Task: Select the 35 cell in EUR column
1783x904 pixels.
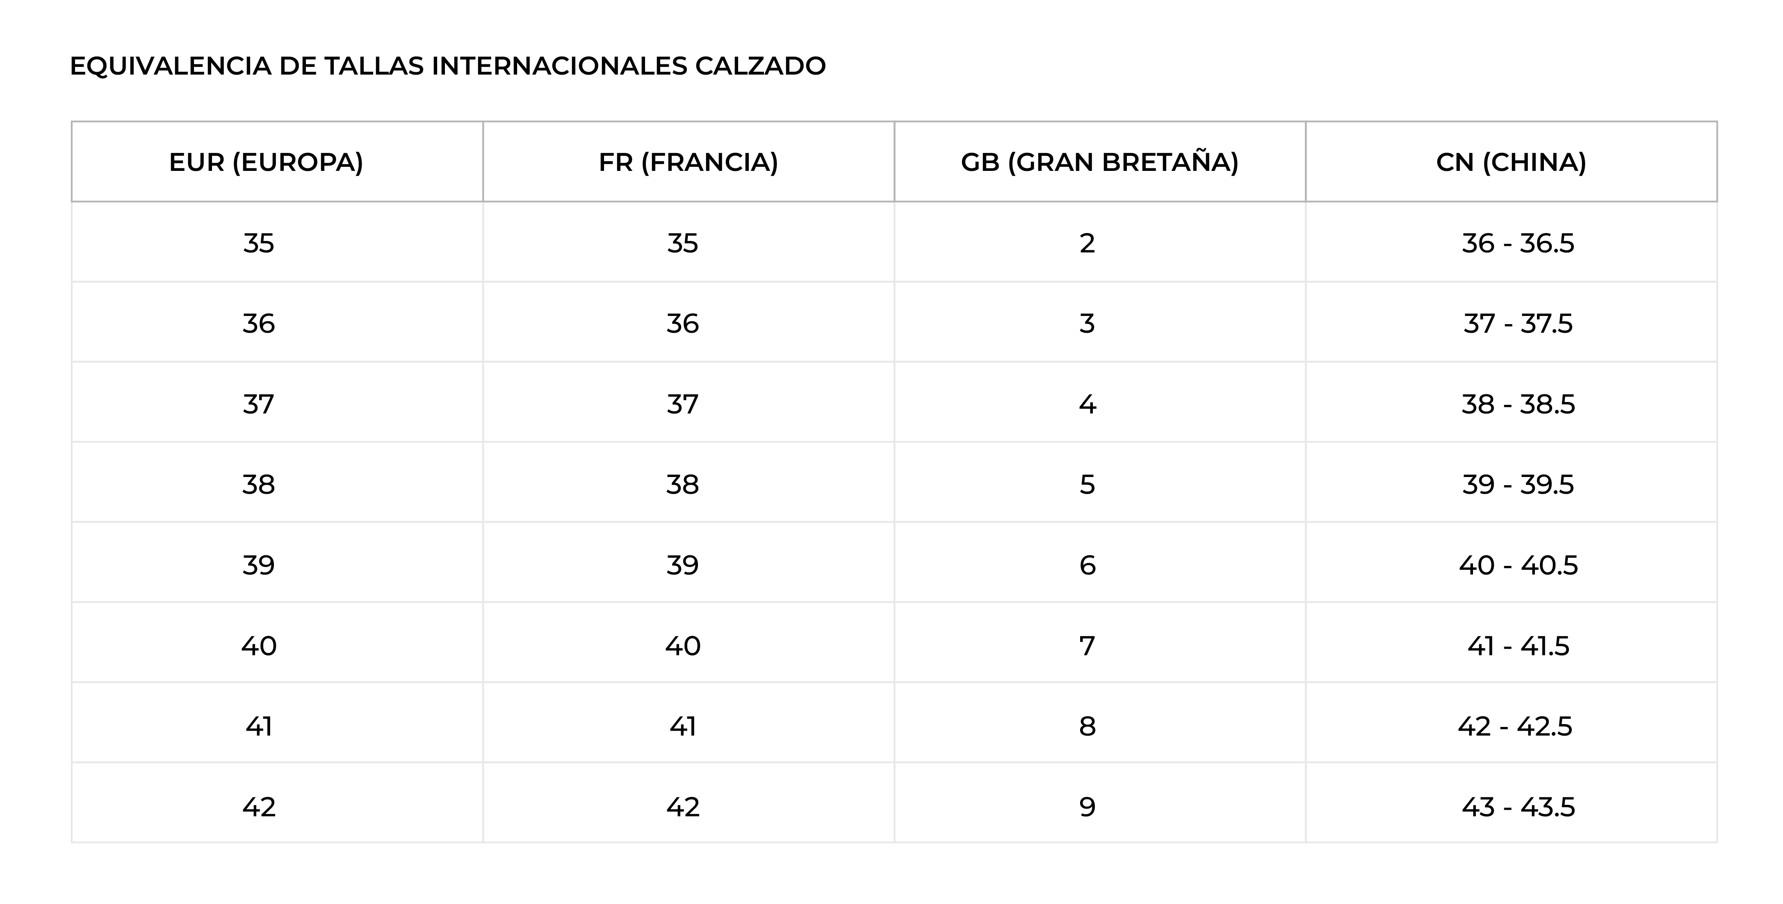Action: point(259,243)
